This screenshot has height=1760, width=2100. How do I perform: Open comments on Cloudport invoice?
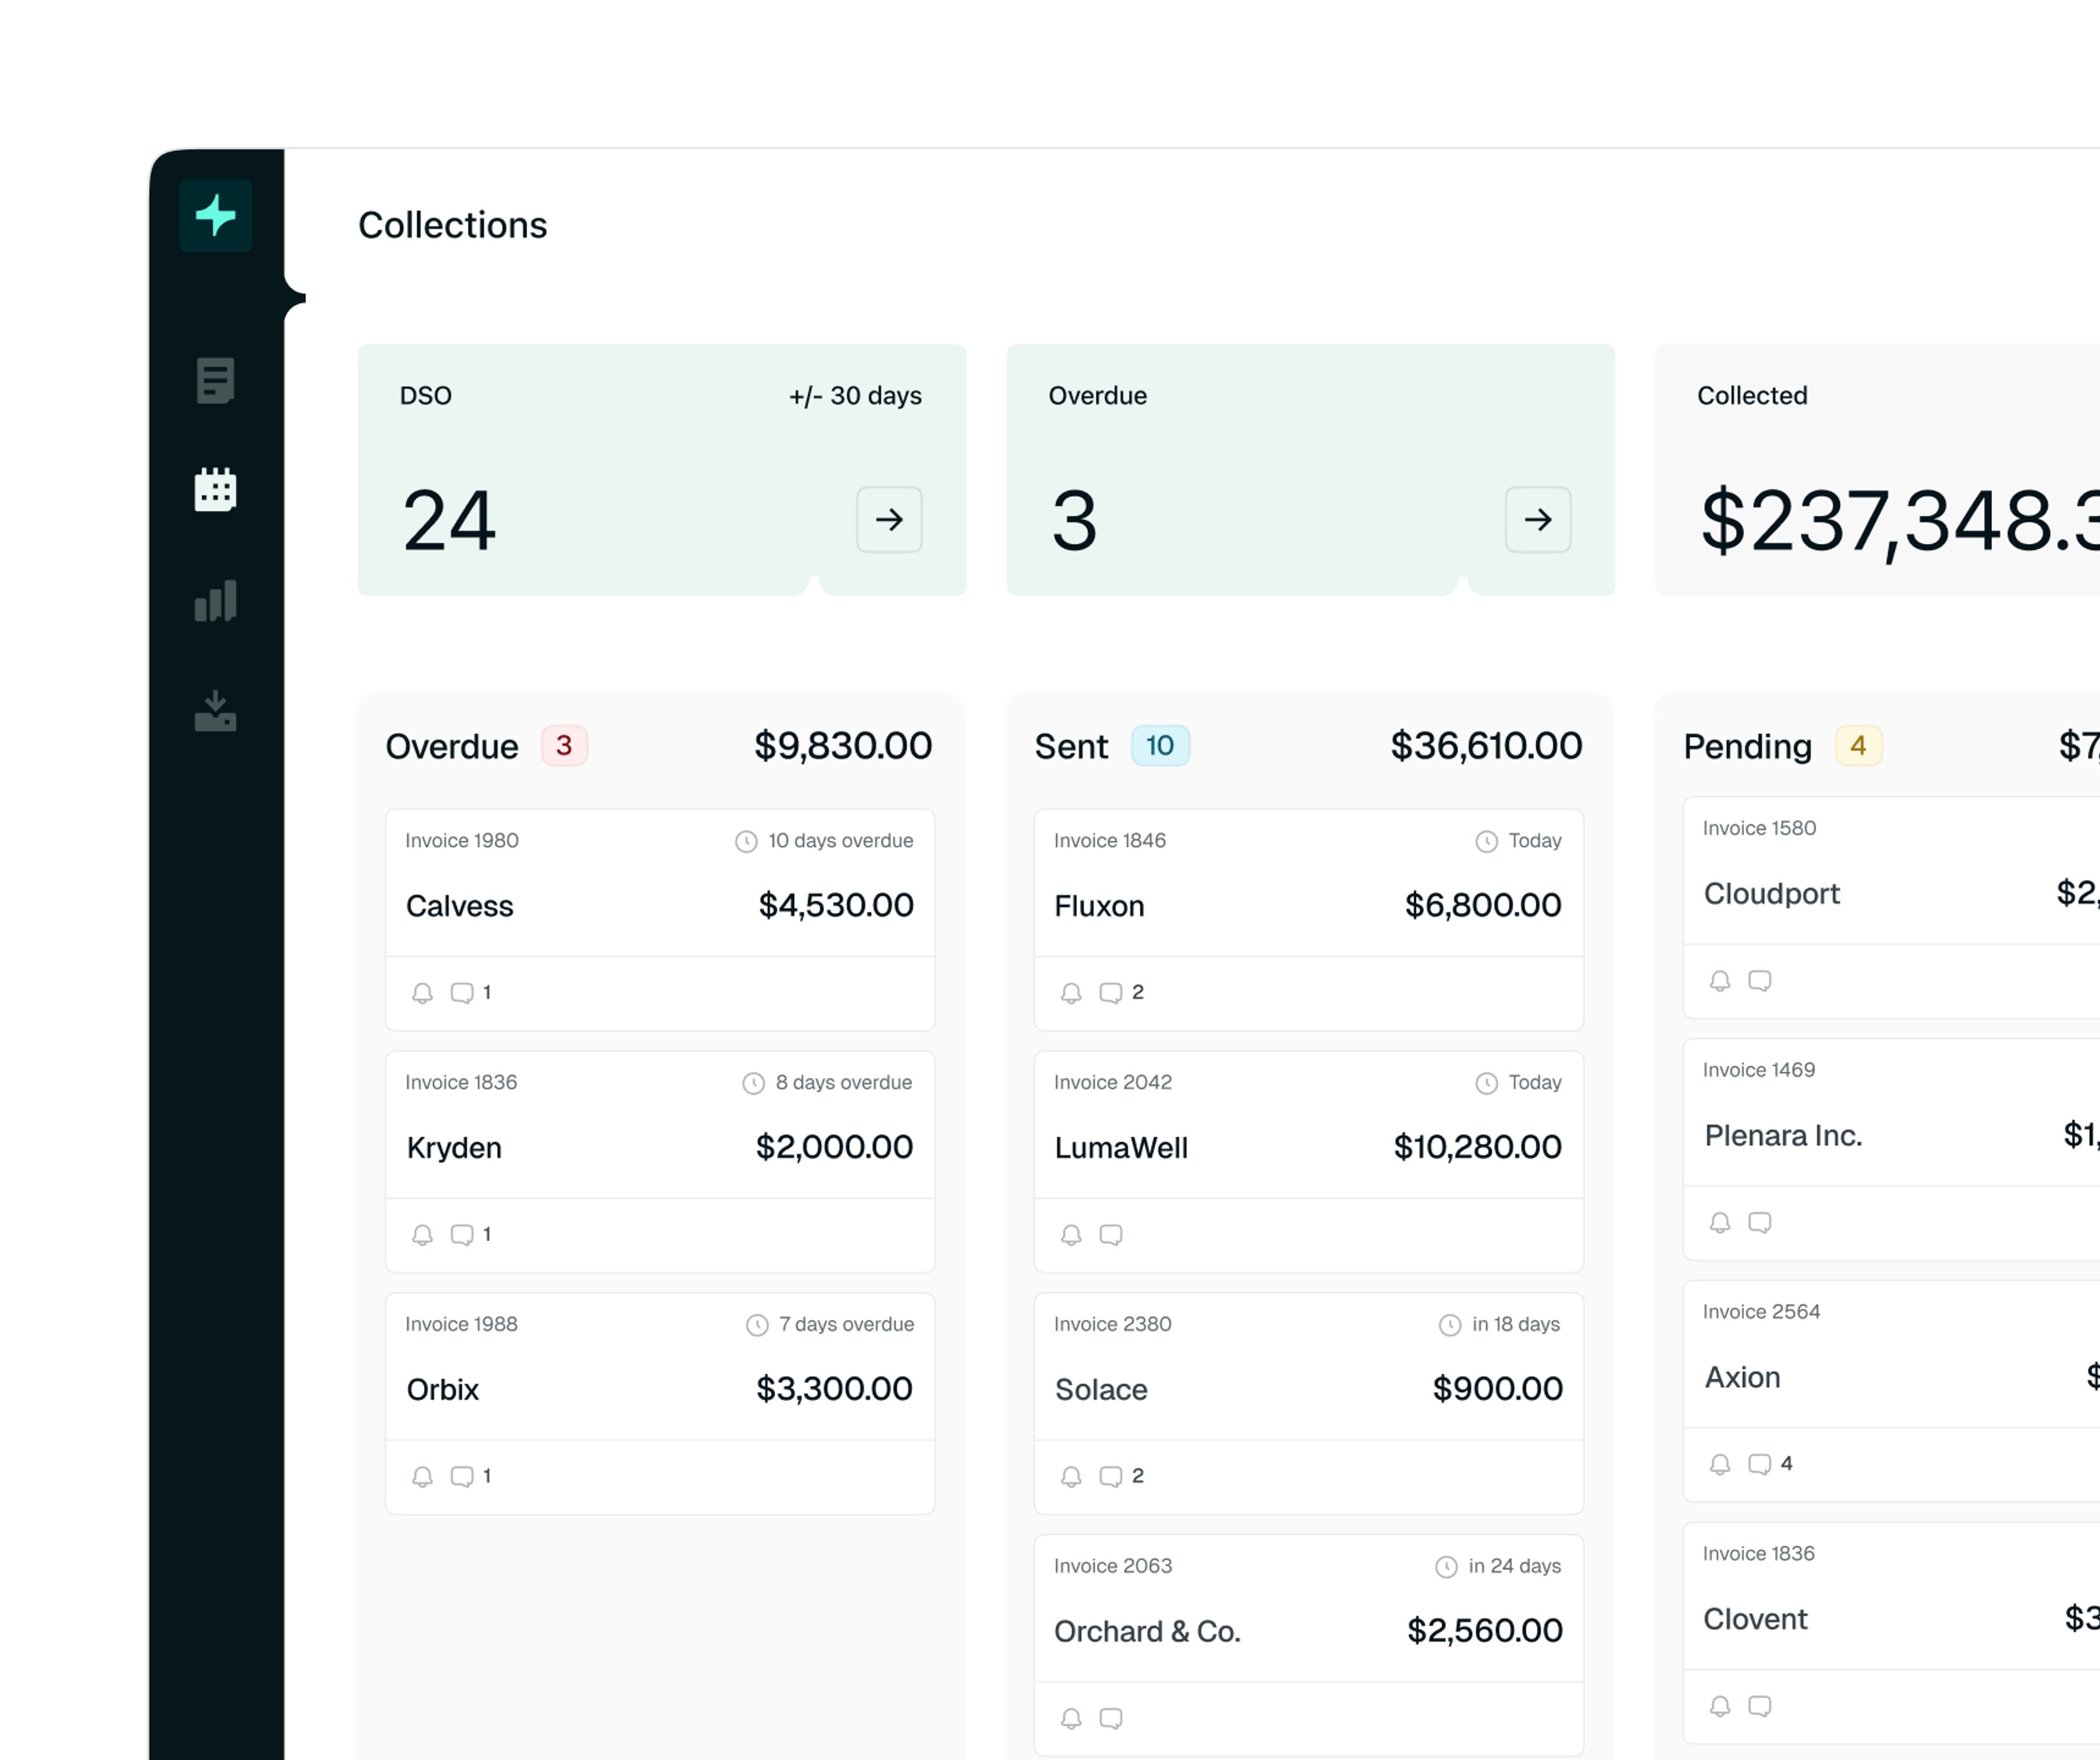click(x=1760, y=980)
